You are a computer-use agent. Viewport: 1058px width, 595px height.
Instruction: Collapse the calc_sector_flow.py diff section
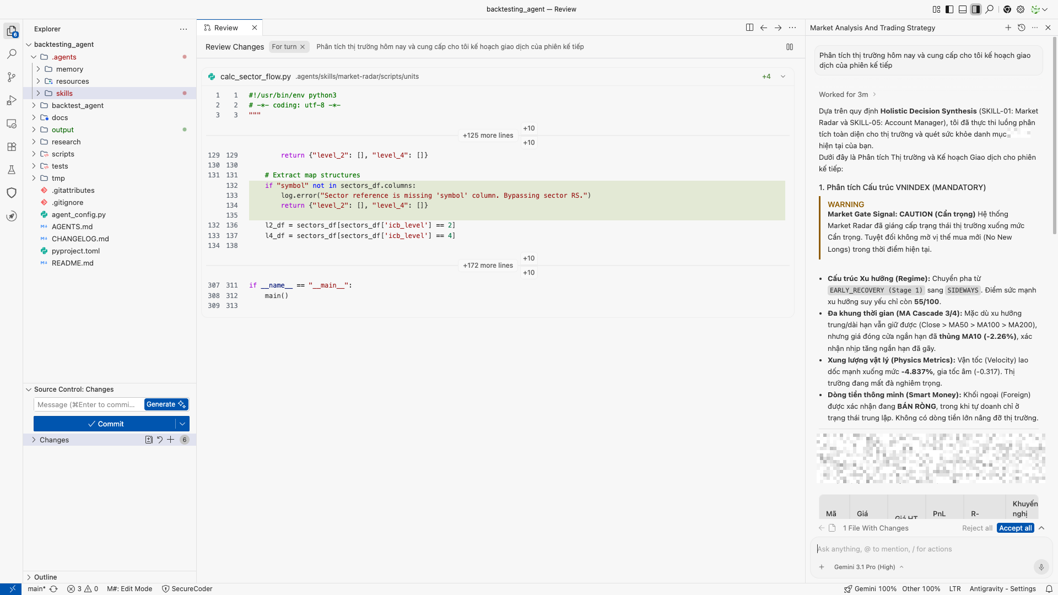click(x=783, y=77)
